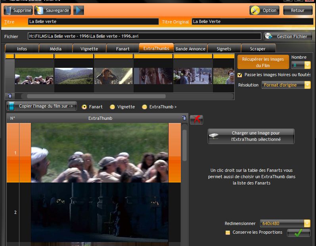The image size is (316, 246).
Task: Click the Retour button
Action: tap(298, 10)
